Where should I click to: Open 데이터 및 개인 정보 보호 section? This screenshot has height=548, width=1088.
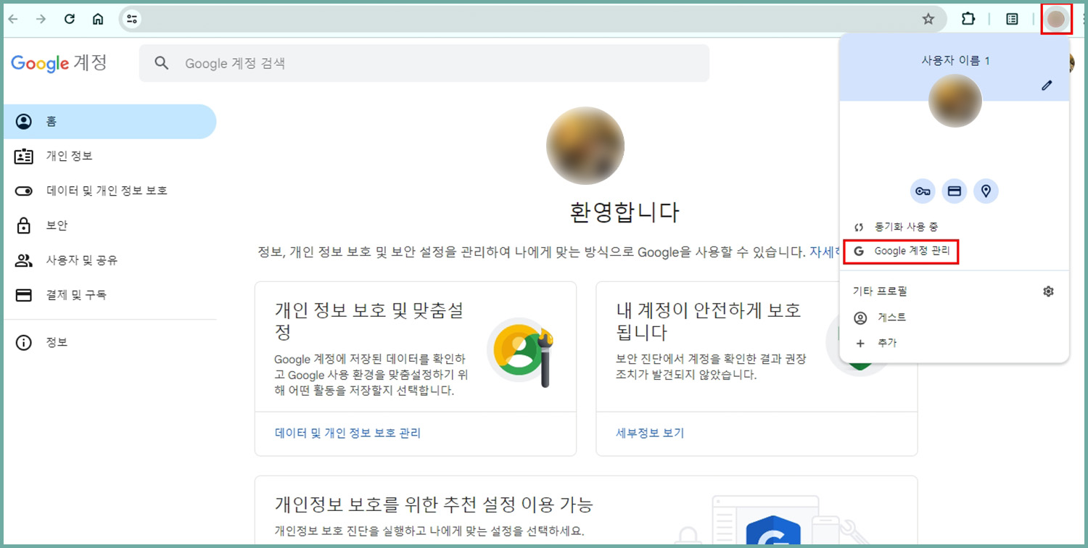point(110,191)
